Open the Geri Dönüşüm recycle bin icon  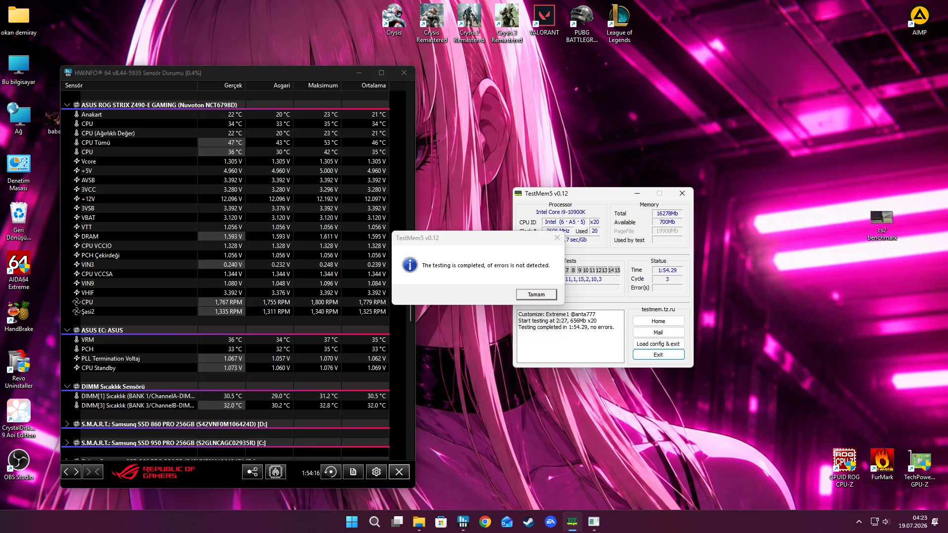[x=19, y=221]
